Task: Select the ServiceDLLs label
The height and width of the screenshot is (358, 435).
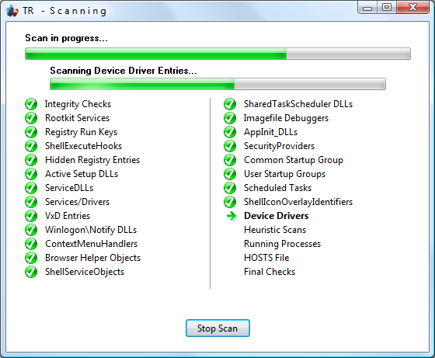Action: tap(69, 188)
